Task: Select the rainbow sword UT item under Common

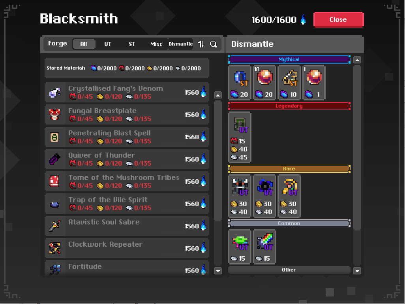Action: pos(264,246)
